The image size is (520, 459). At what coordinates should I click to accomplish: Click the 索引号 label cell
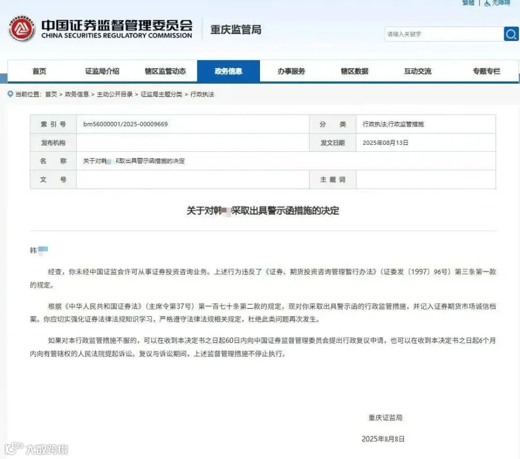[x=53, y=124]
